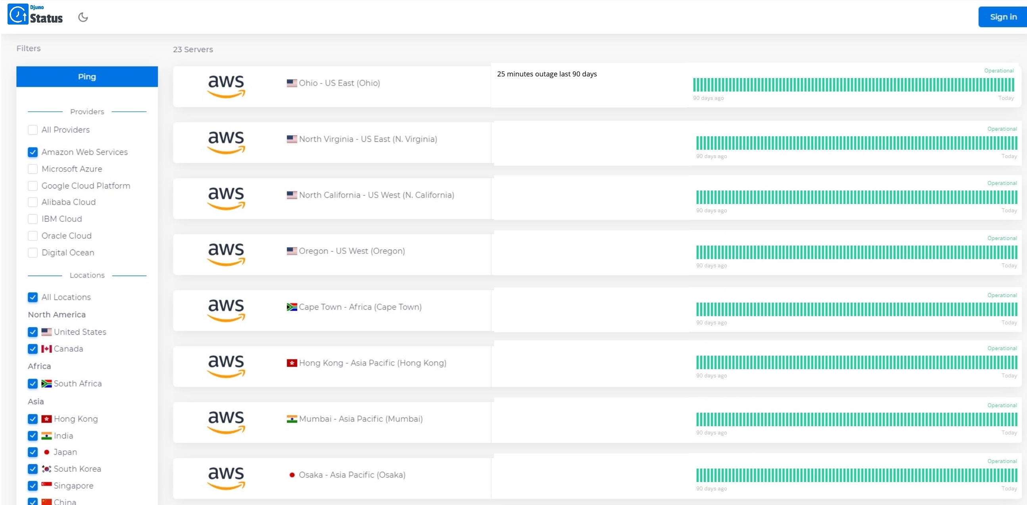This screenshot has height=505, width=1027.
Task: Enable Microsoft Azure provider filter
Action: [x=33, y=169]
